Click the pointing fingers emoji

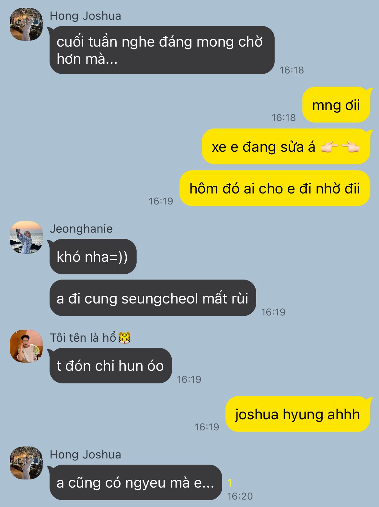340,147
